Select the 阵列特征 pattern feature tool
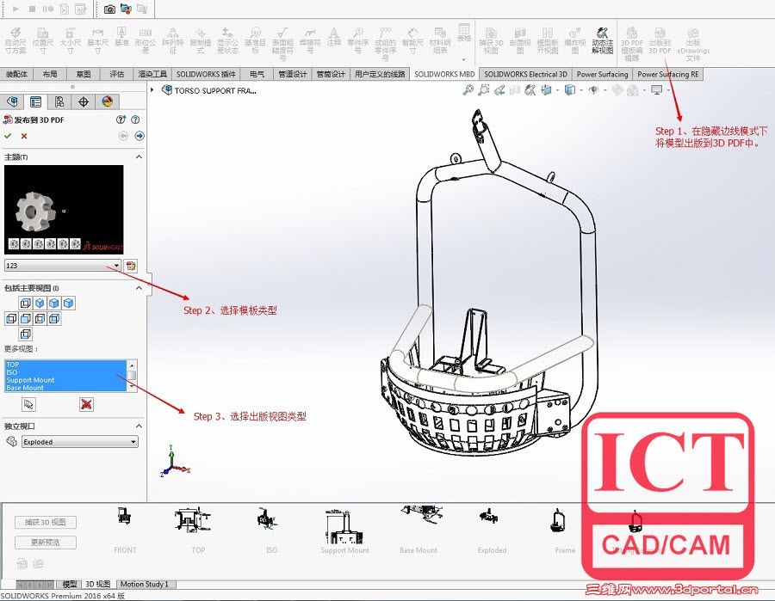This screenshot has height=601, width=775. (x=173, y=41)
